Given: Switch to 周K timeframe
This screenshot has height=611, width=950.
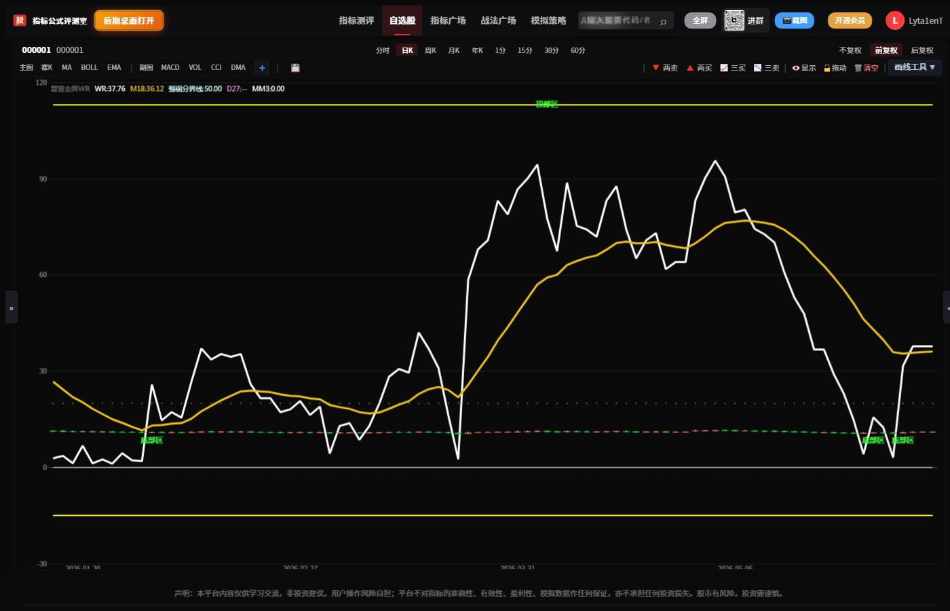Looking at the screenshot, I should pos(431,50).
